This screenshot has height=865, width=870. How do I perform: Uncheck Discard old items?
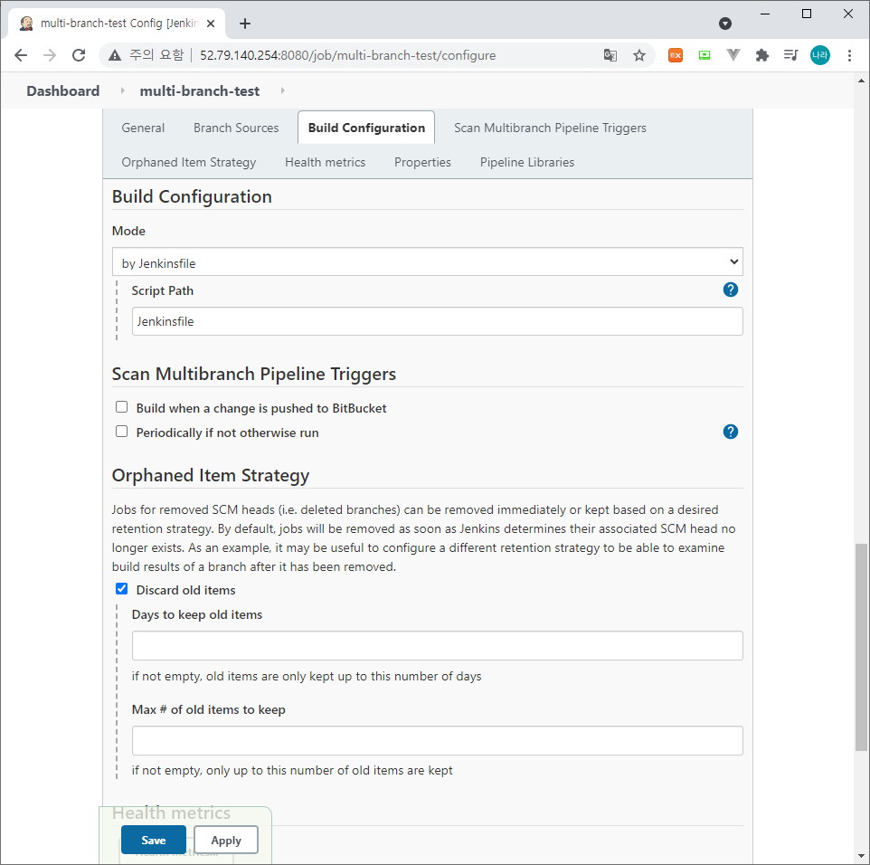pos(121,588)
